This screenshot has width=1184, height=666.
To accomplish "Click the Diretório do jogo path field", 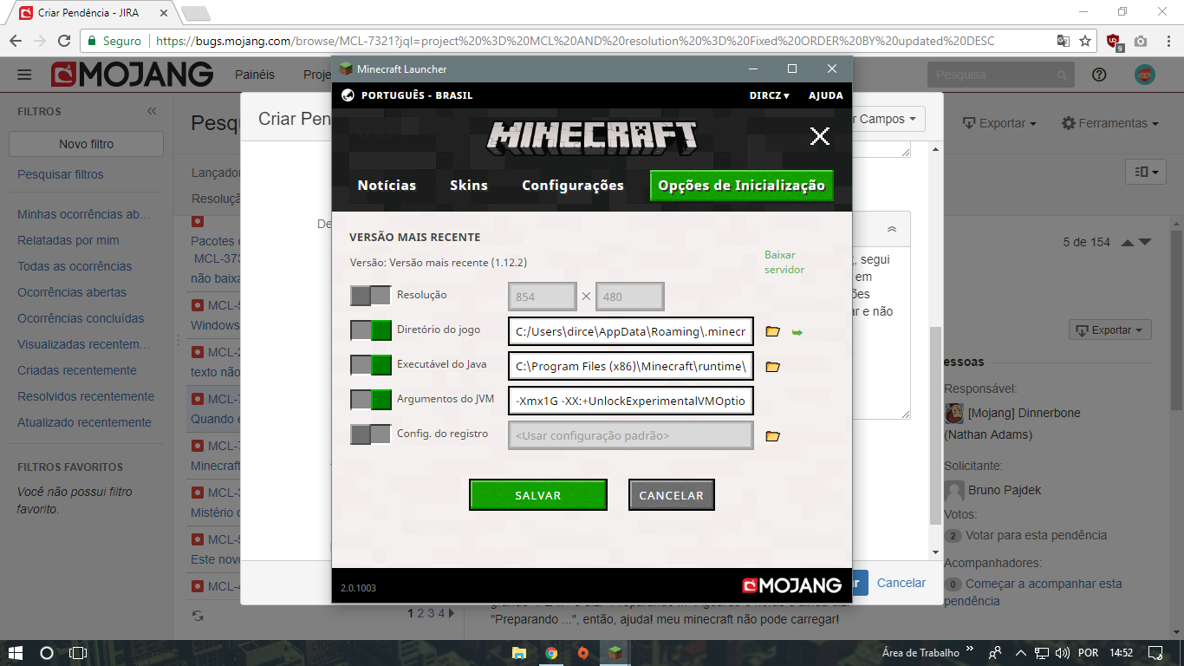I will [631, 331].
